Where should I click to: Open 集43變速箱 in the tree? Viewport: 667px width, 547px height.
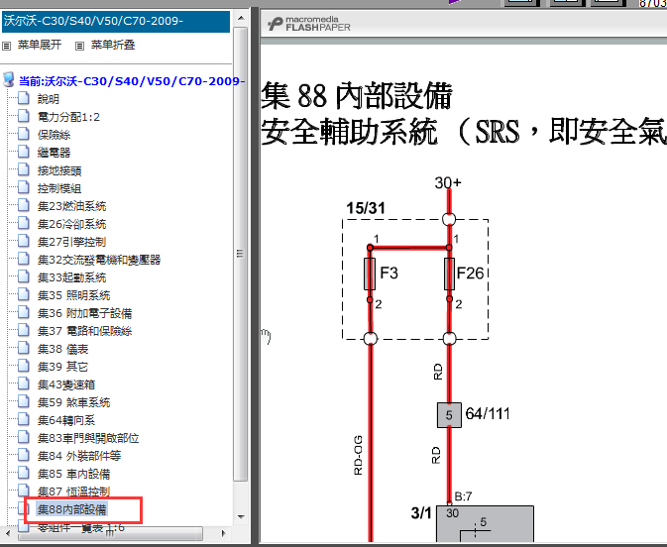[66, 384]
